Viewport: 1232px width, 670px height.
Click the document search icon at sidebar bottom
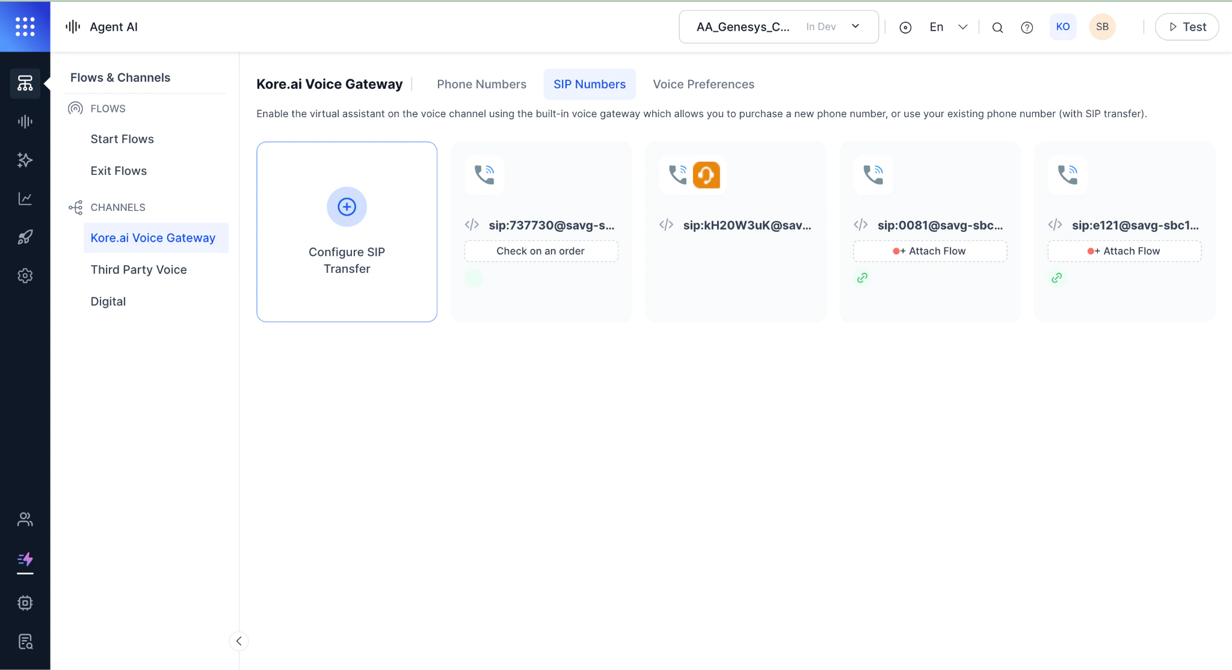click(25, 641)
